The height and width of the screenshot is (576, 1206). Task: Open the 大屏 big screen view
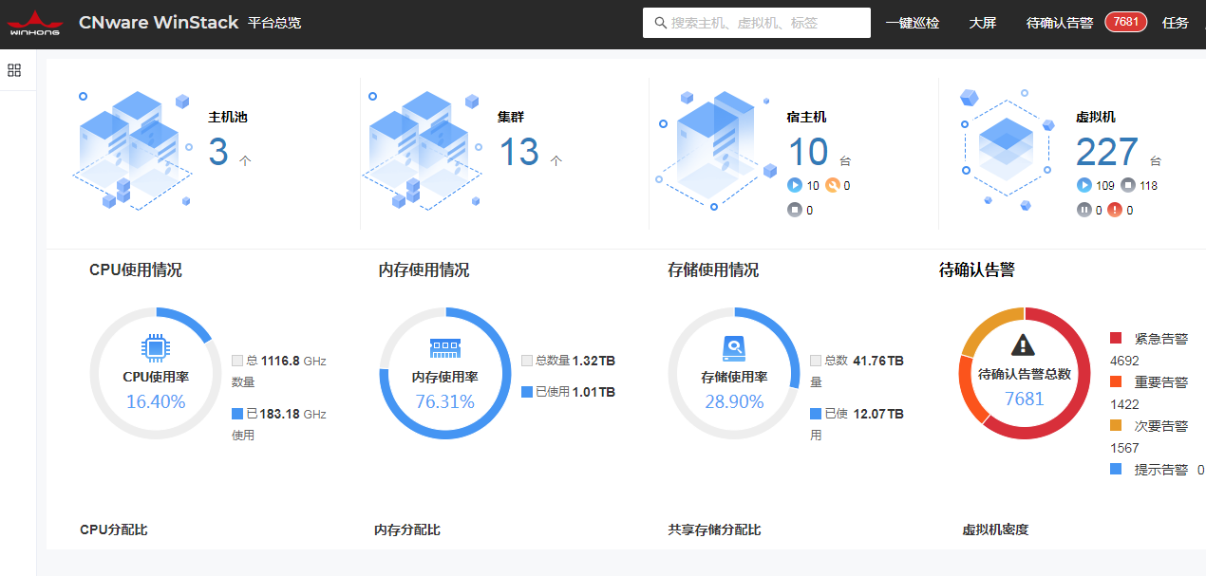982,23
